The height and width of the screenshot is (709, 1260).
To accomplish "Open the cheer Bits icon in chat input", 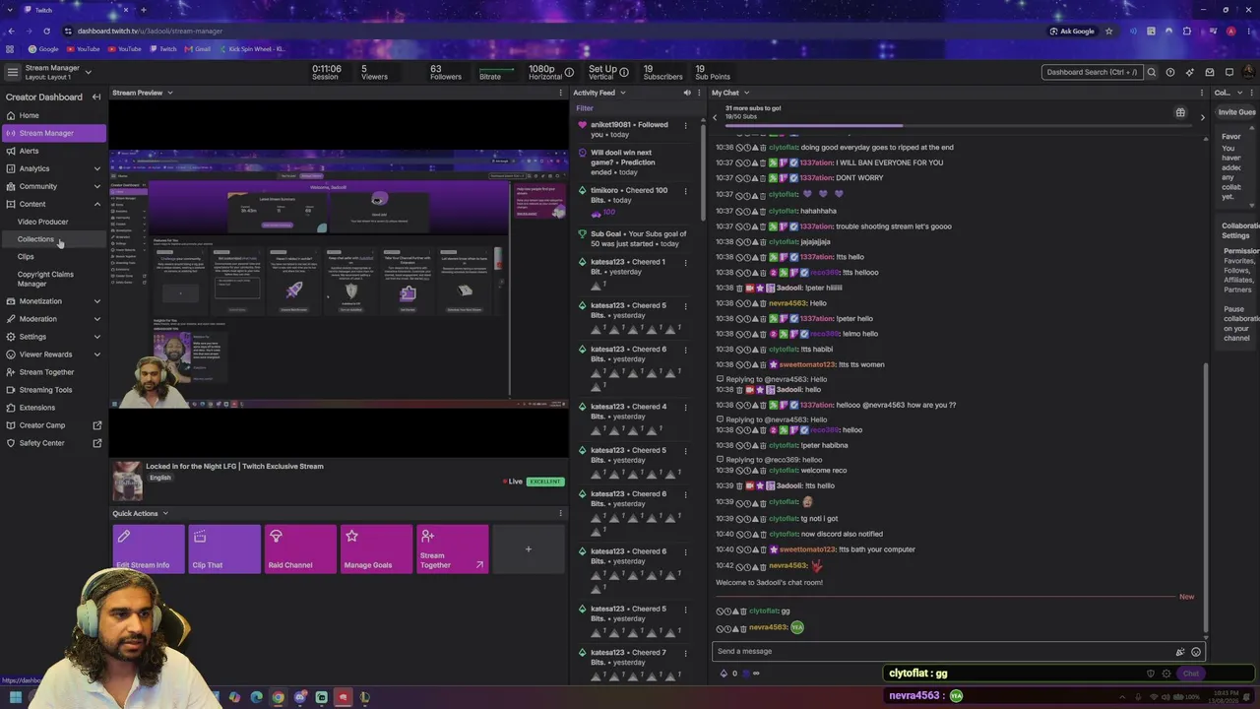I will point(1180,652).
